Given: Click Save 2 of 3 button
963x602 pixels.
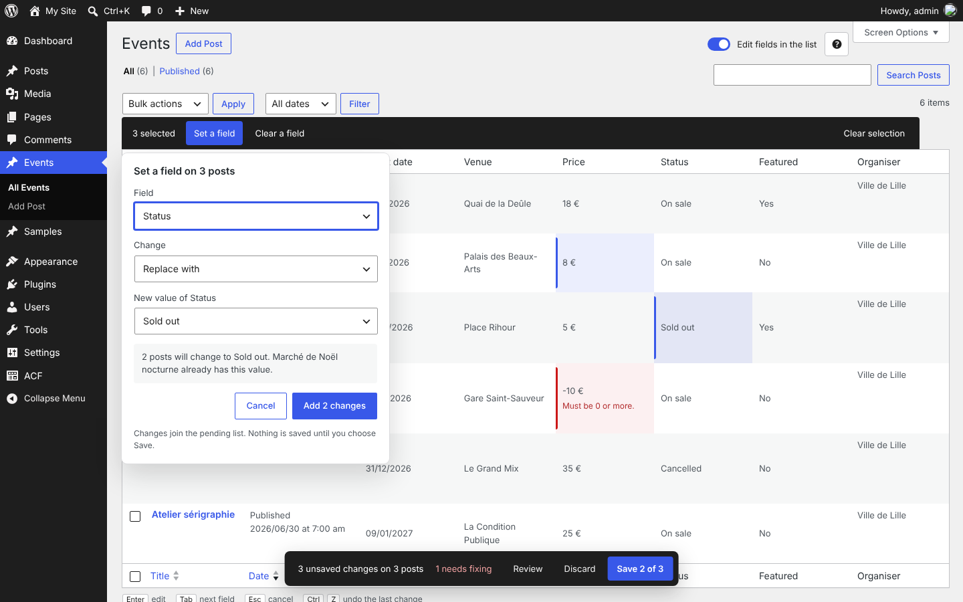Looking at the screenshot, I should pyautogui.click(x=640, y=569).
